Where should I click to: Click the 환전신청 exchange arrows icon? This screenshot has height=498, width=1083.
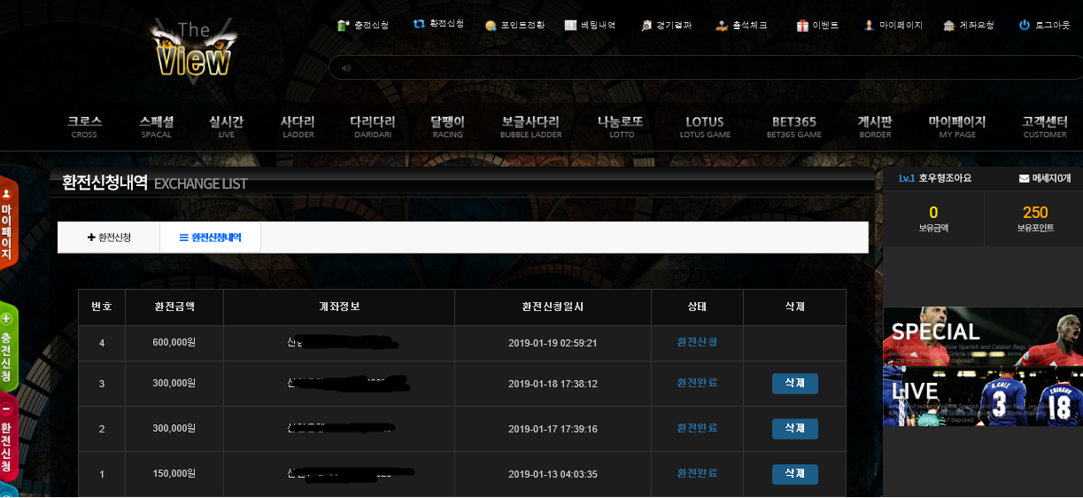419,24
